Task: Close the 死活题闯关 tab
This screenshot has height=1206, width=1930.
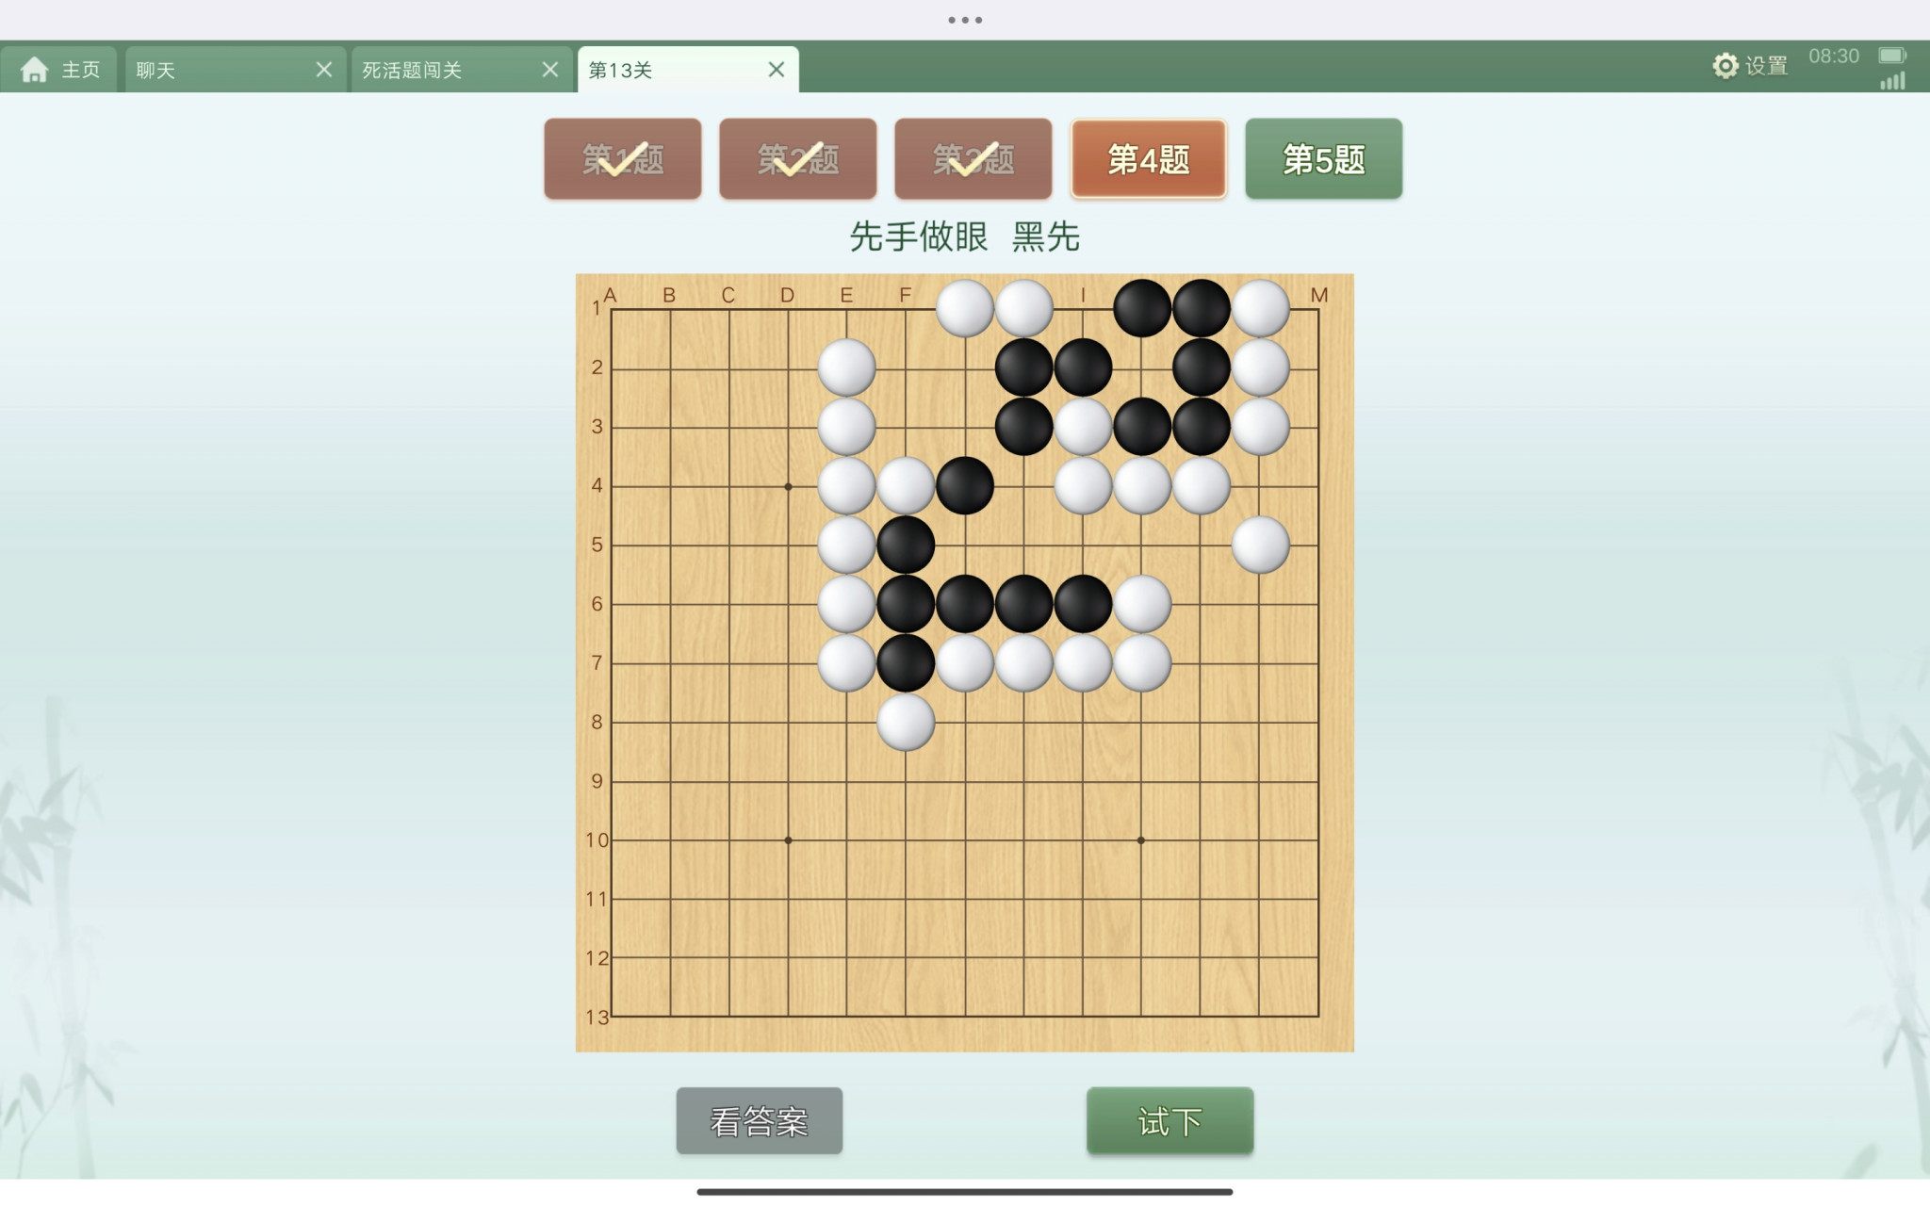Action: pyautogui.click(x=550, y=70)
